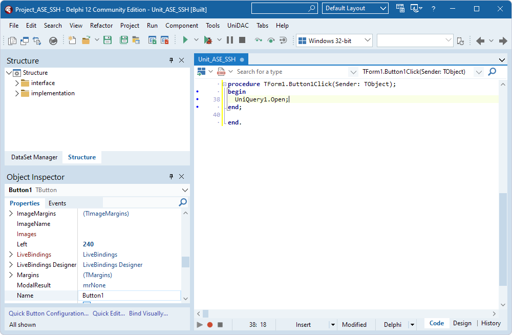Stop the program with the red square icon

coord(242,40)
